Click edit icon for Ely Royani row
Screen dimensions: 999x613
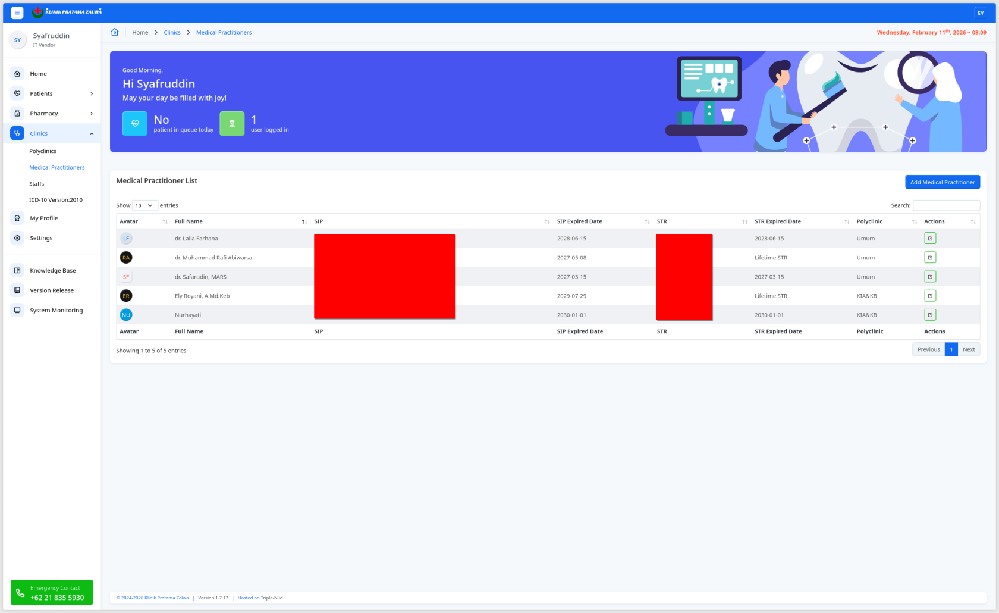pyautogui.click(x=930, y=296)
